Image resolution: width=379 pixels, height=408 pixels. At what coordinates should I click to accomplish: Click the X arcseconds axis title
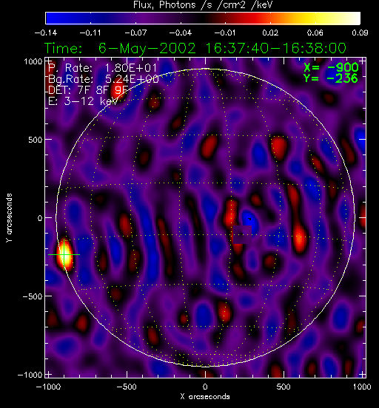click(x=205, y=397)
